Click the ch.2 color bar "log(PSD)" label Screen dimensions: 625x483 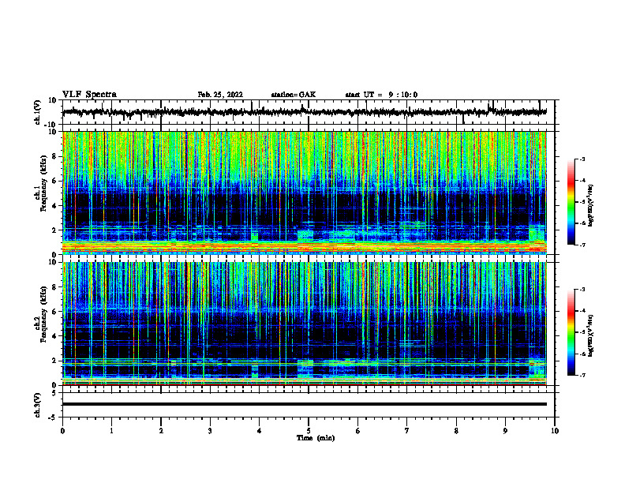(590, 335)
